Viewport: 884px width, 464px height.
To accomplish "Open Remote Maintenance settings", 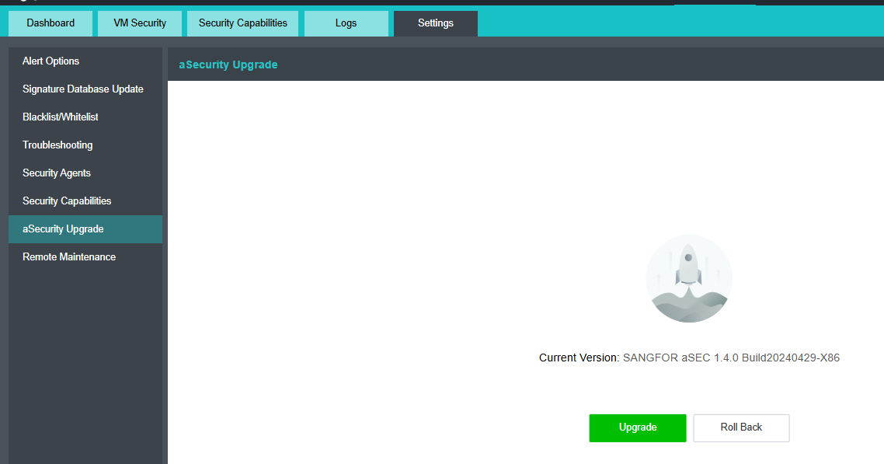I will [69, 257].
